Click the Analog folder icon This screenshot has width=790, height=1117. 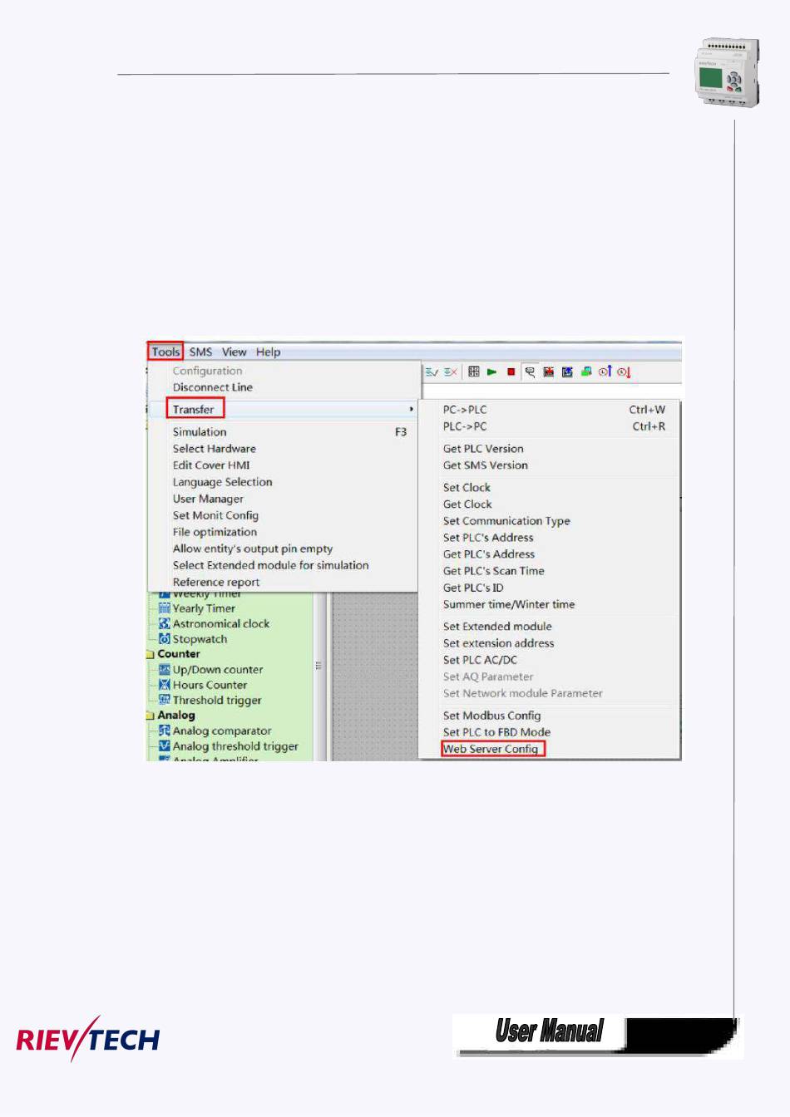(151, 716)
